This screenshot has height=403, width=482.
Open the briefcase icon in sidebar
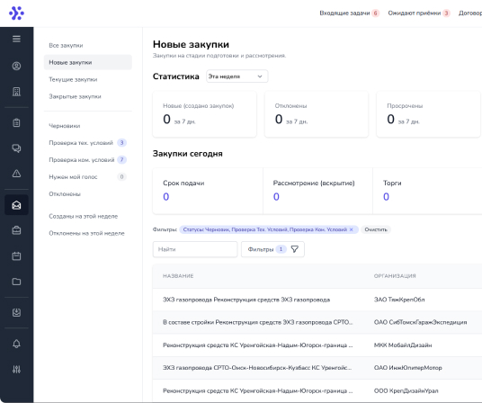pyautogui.click(x=16, y=230)
